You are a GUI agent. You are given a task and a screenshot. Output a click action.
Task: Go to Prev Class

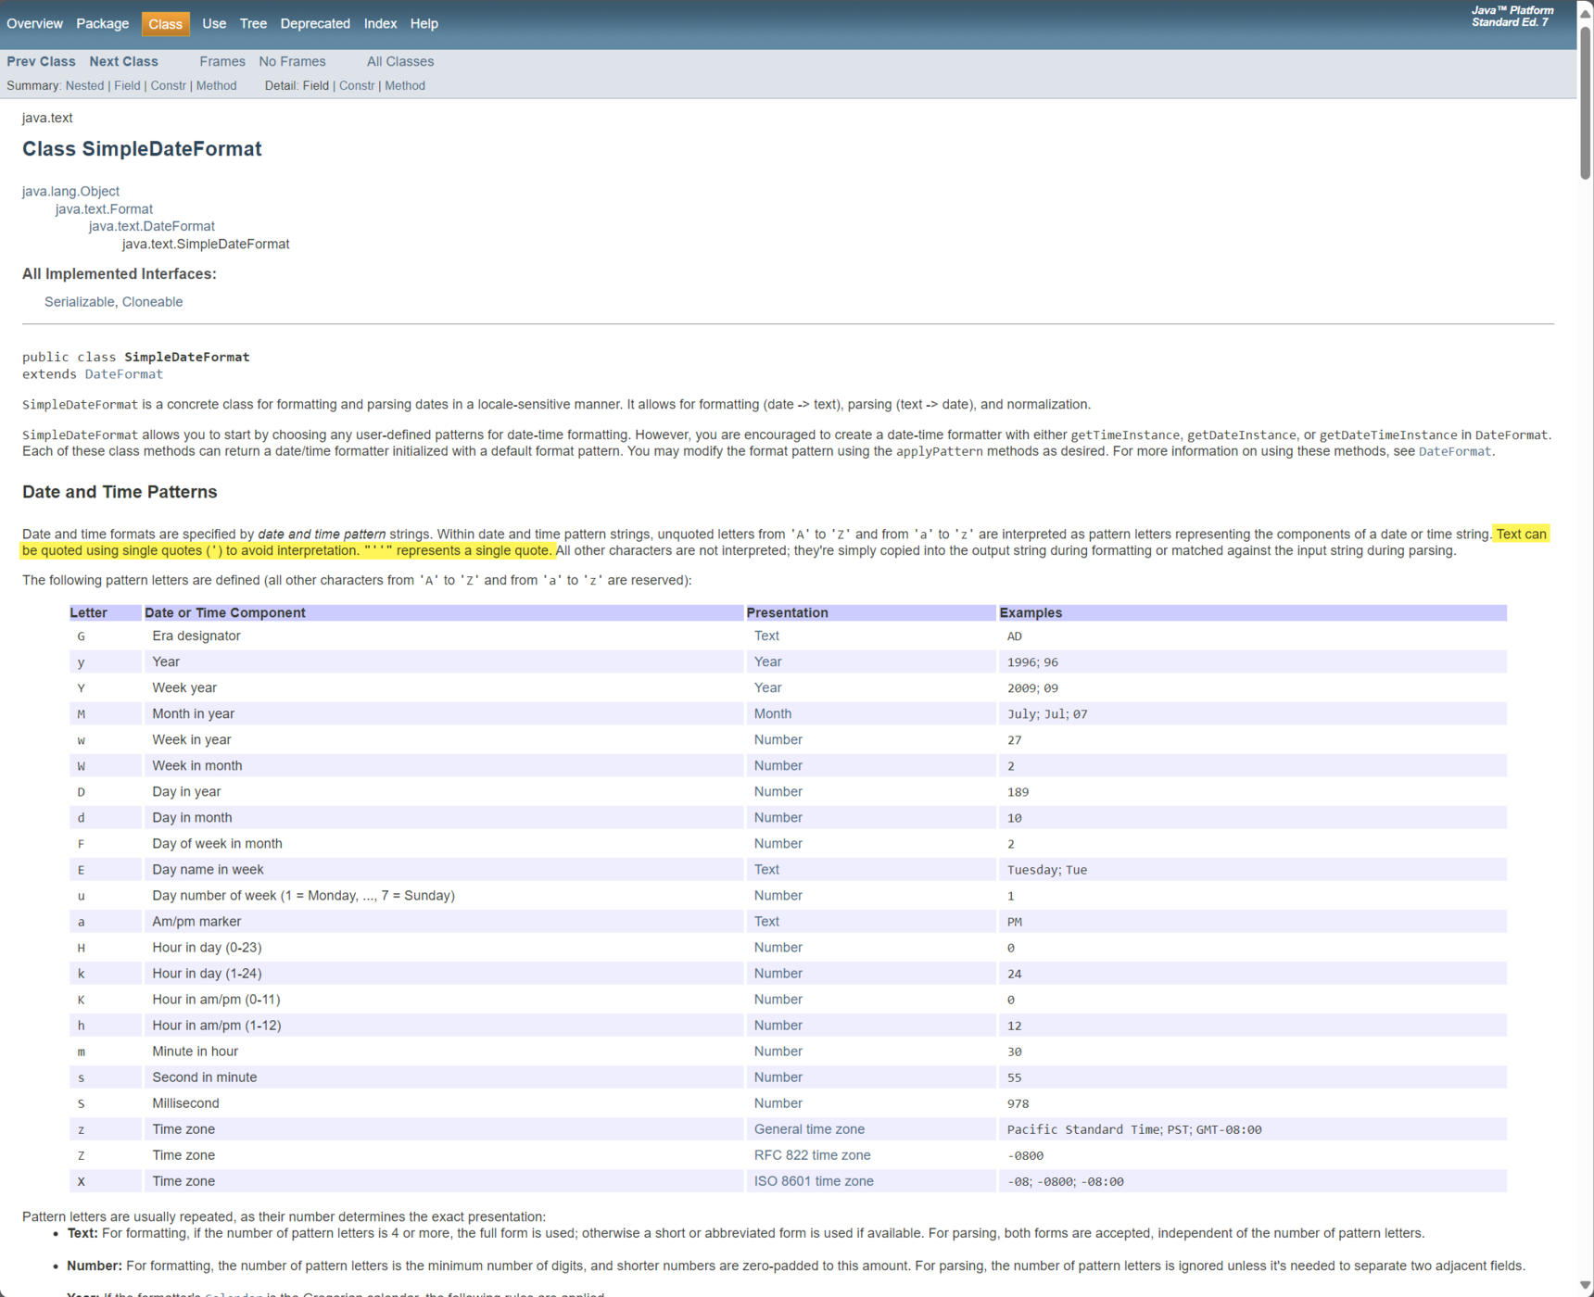(x=41, y=62)
